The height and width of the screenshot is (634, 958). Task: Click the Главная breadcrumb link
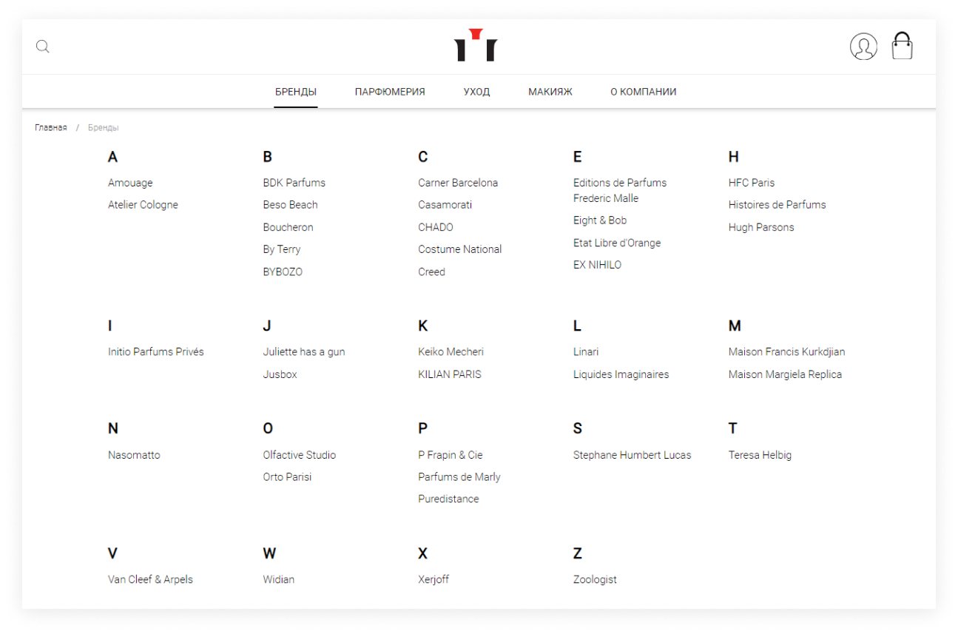[x=51, y=128]
